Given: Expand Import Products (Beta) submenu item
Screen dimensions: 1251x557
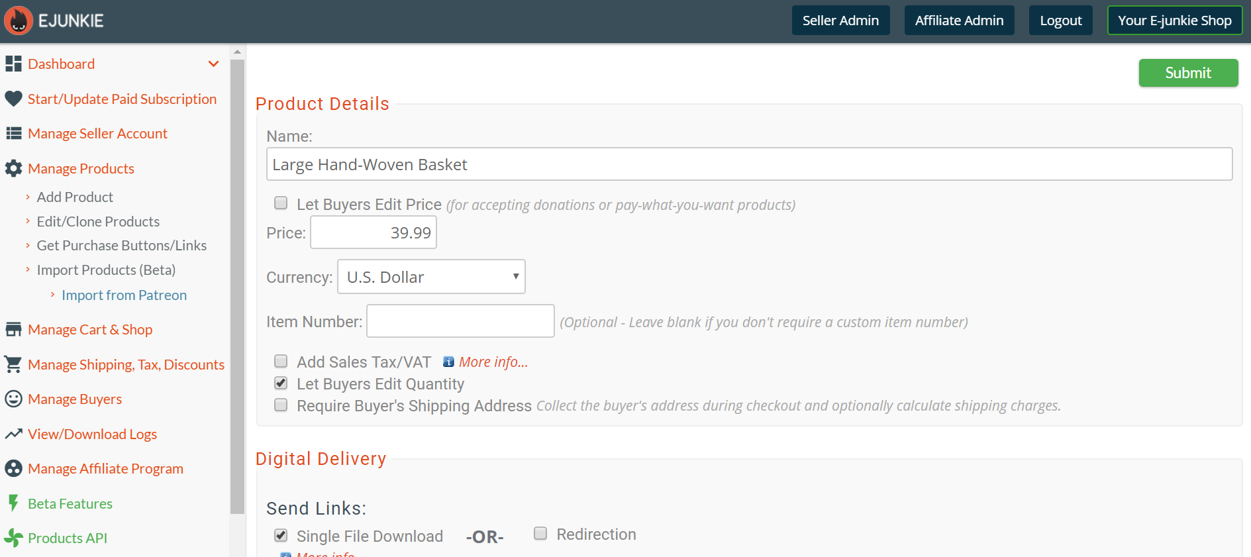Looking at the screenshot, I should tap(106, 270).
